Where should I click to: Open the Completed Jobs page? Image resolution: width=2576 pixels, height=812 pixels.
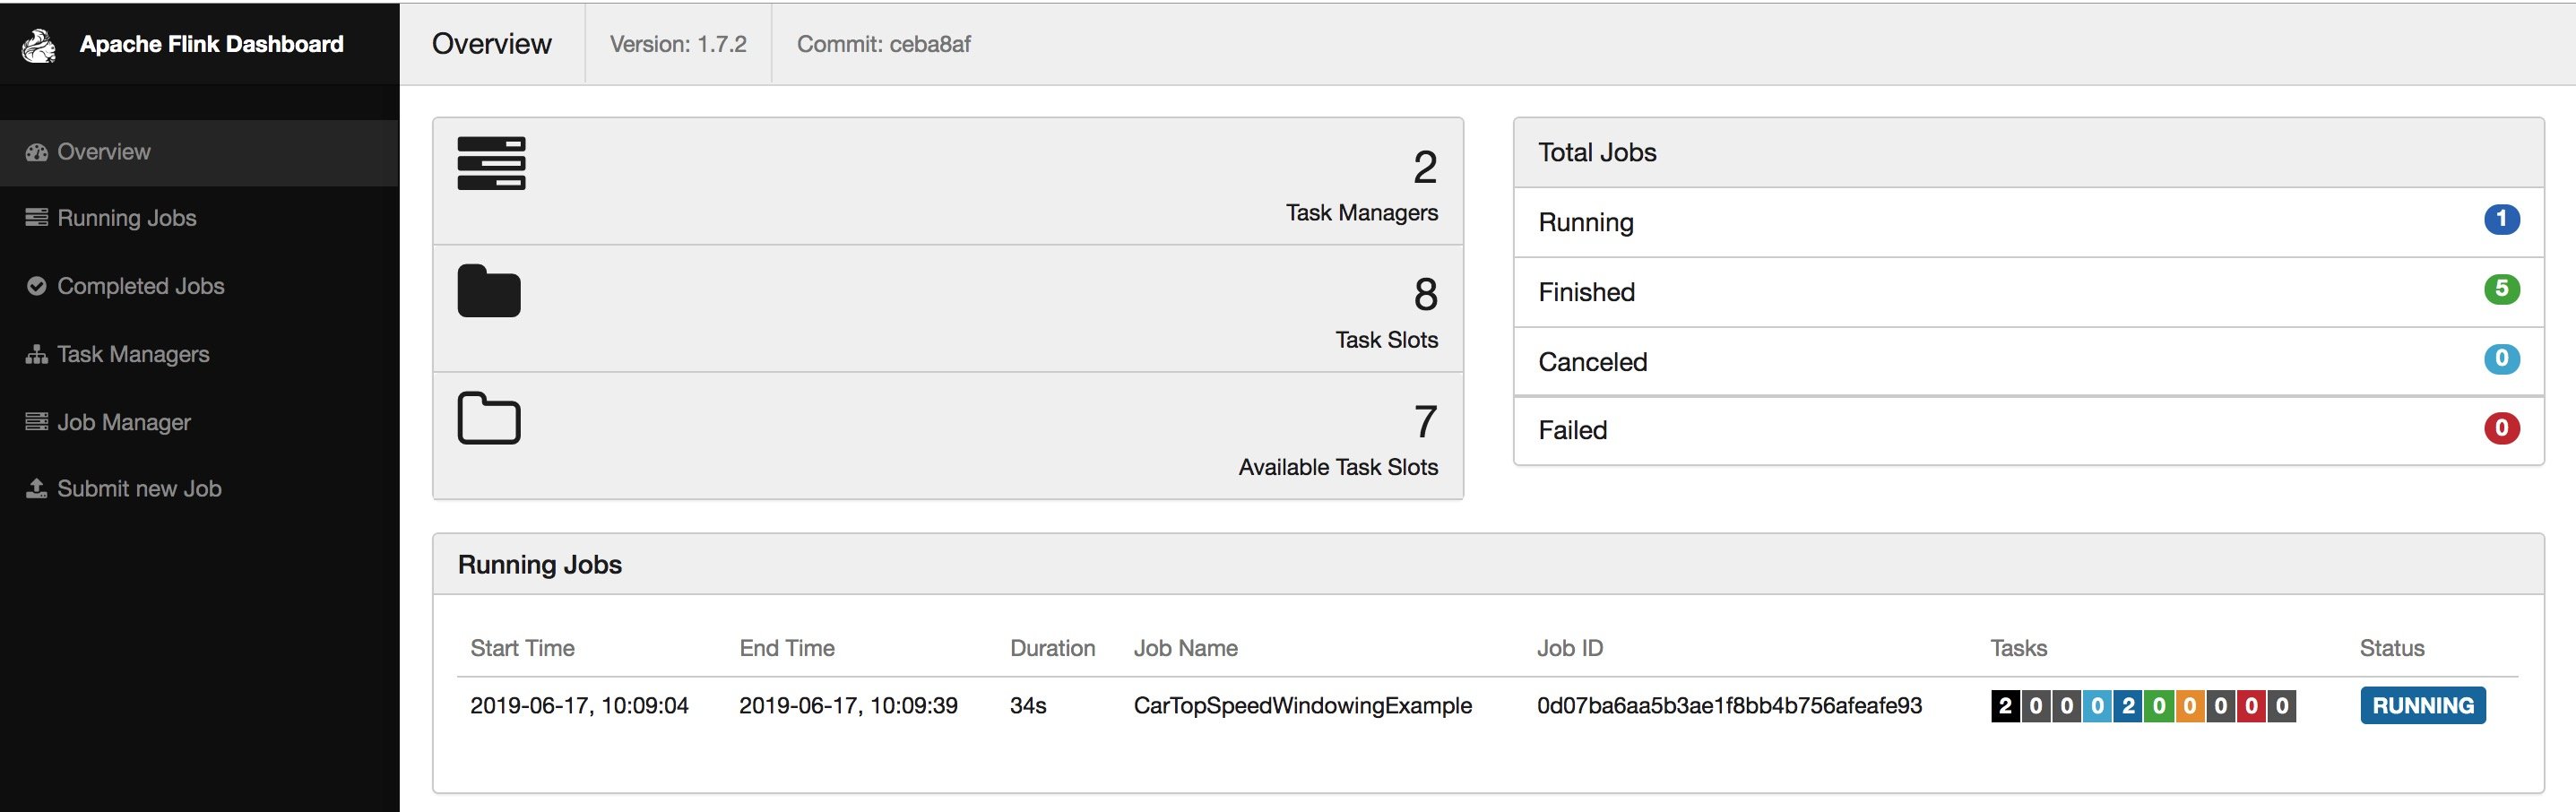(x=140, y=285)
